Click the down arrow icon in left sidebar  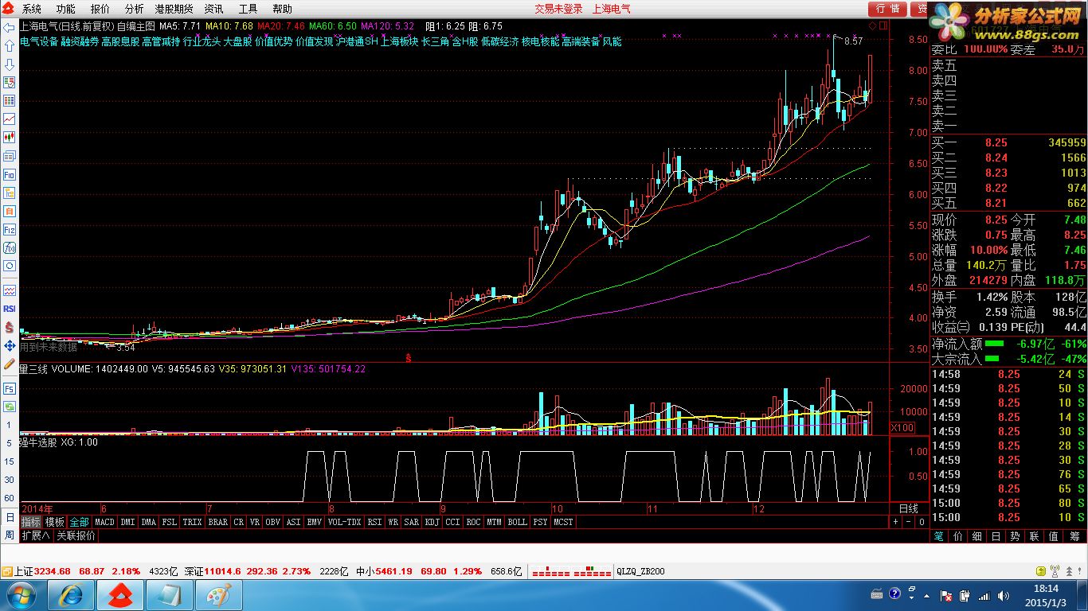pyautogui.click(x=10, y=64)
